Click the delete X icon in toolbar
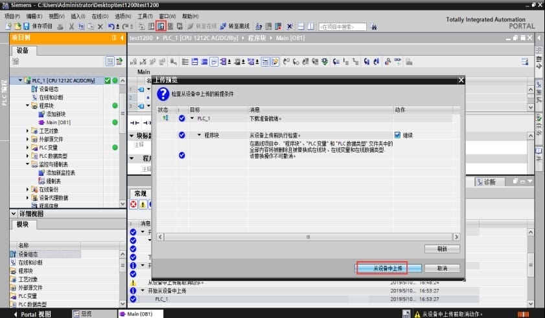Viewport: 545px width, 318px height. pyautogui.click(x=100, y=26)
